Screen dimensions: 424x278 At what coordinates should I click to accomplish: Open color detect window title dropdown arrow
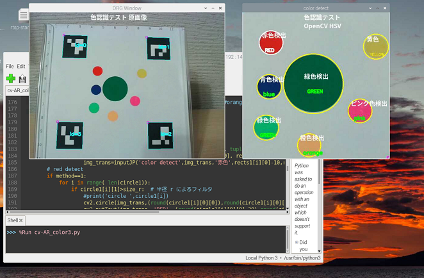tap(370, 8)
